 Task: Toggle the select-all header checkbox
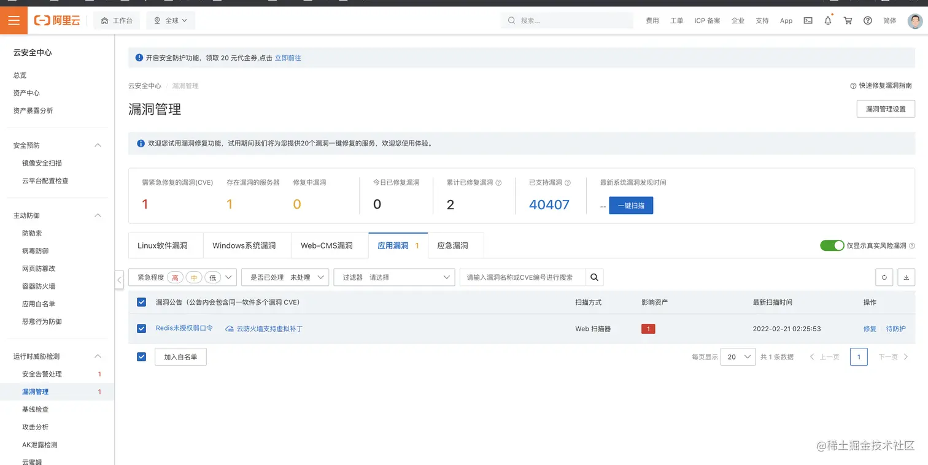[x=142, y=302]
